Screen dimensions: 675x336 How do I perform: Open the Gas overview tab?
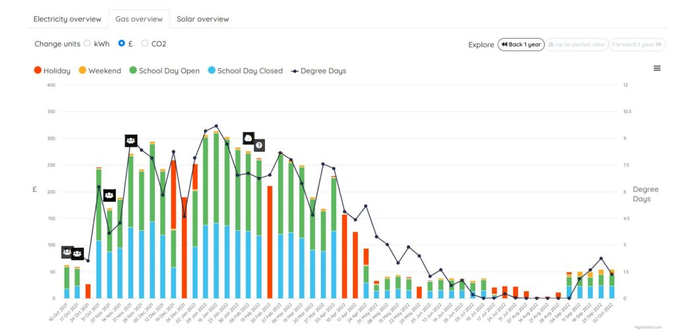click(x=138, y=19)
